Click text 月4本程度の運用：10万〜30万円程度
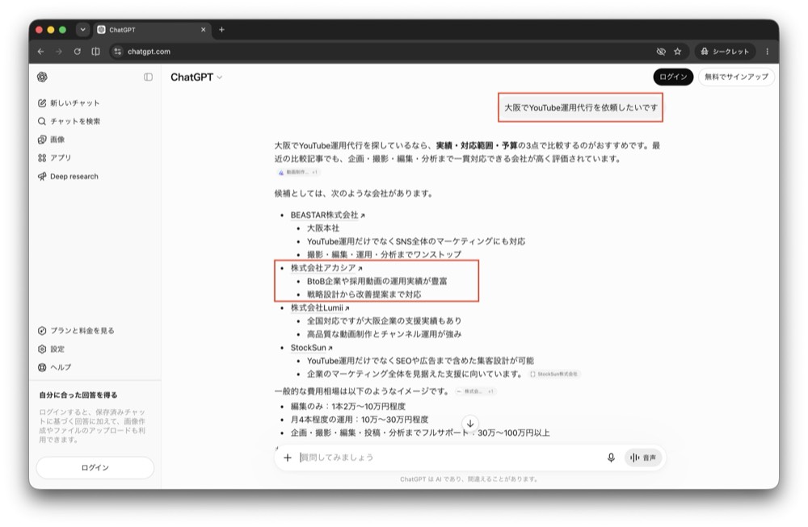Screen dimensions: 808x527 click(x=360, y=420)
